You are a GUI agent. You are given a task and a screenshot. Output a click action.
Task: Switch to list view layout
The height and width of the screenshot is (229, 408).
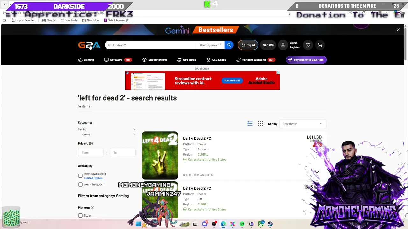250,124
